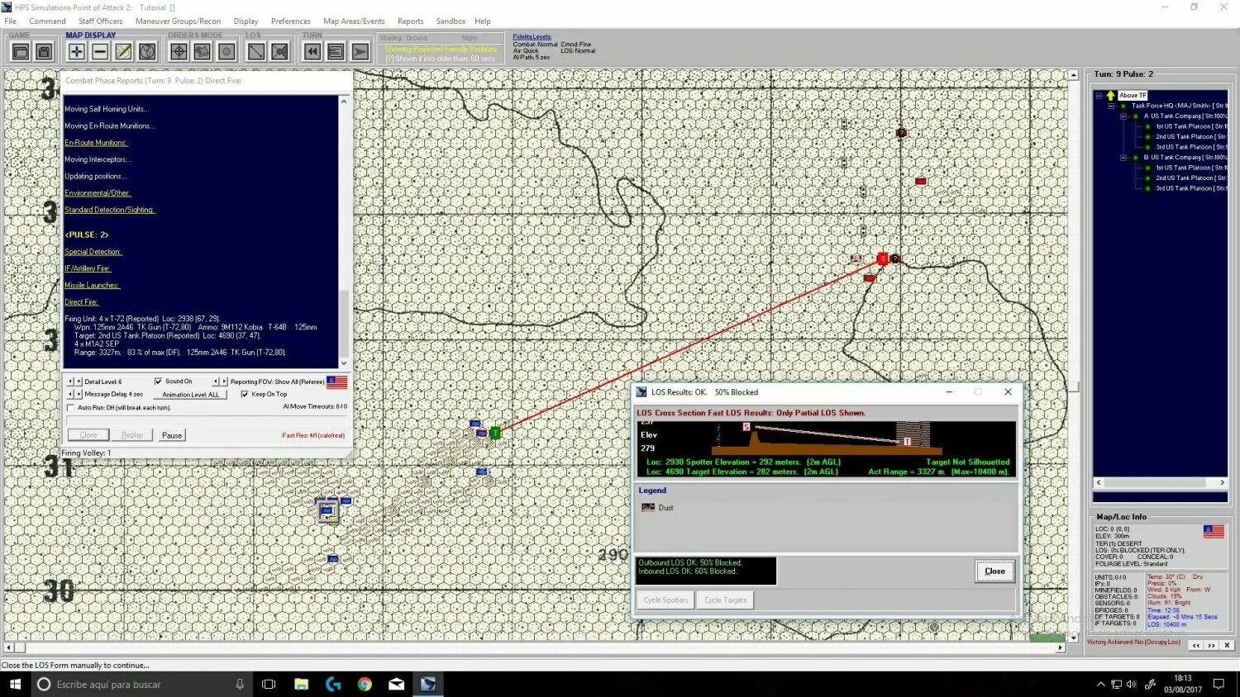Open the turn report list icon
This screenshot has width=1240, height=697.
(336, 52)
